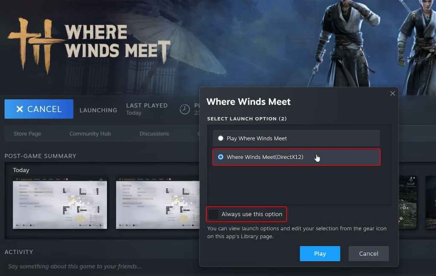Viewport: 436px width, 276px height.
Task: Open the map screenshot thumbnail at right
Action: (x=408, y=202)
